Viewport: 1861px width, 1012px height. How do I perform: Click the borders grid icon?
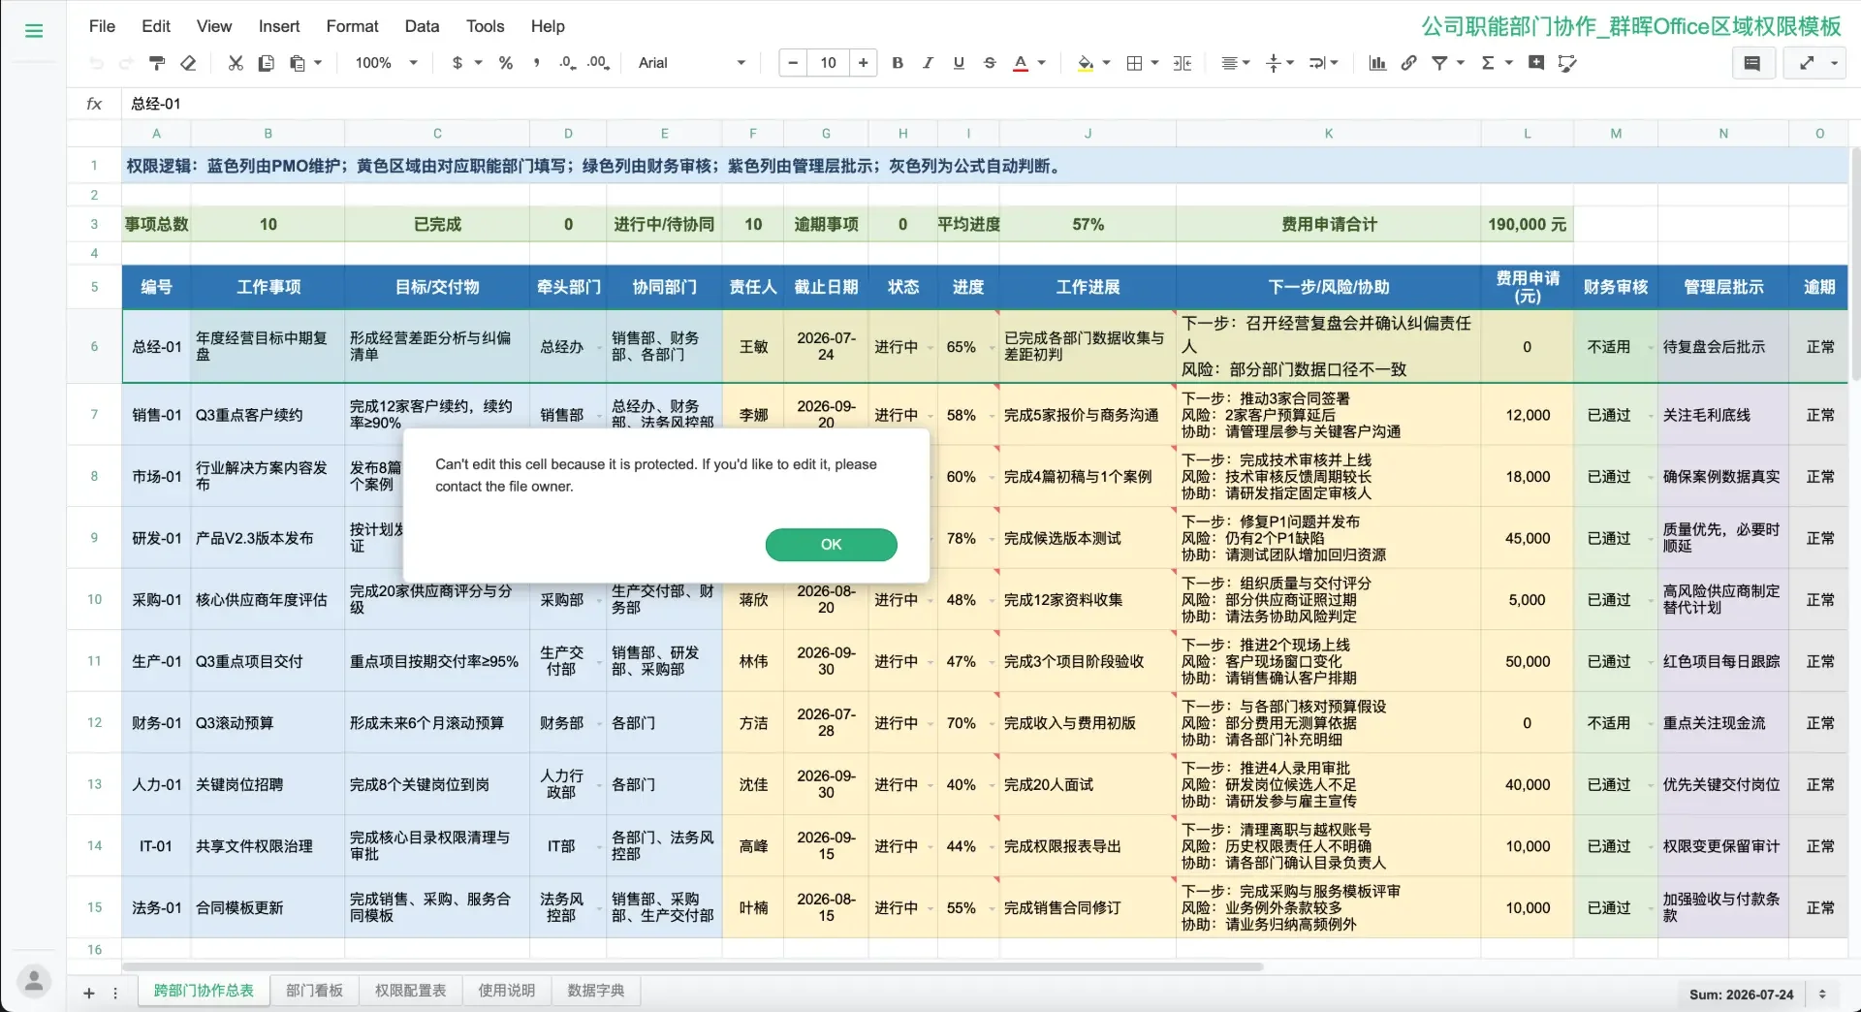coord(1135,63)
